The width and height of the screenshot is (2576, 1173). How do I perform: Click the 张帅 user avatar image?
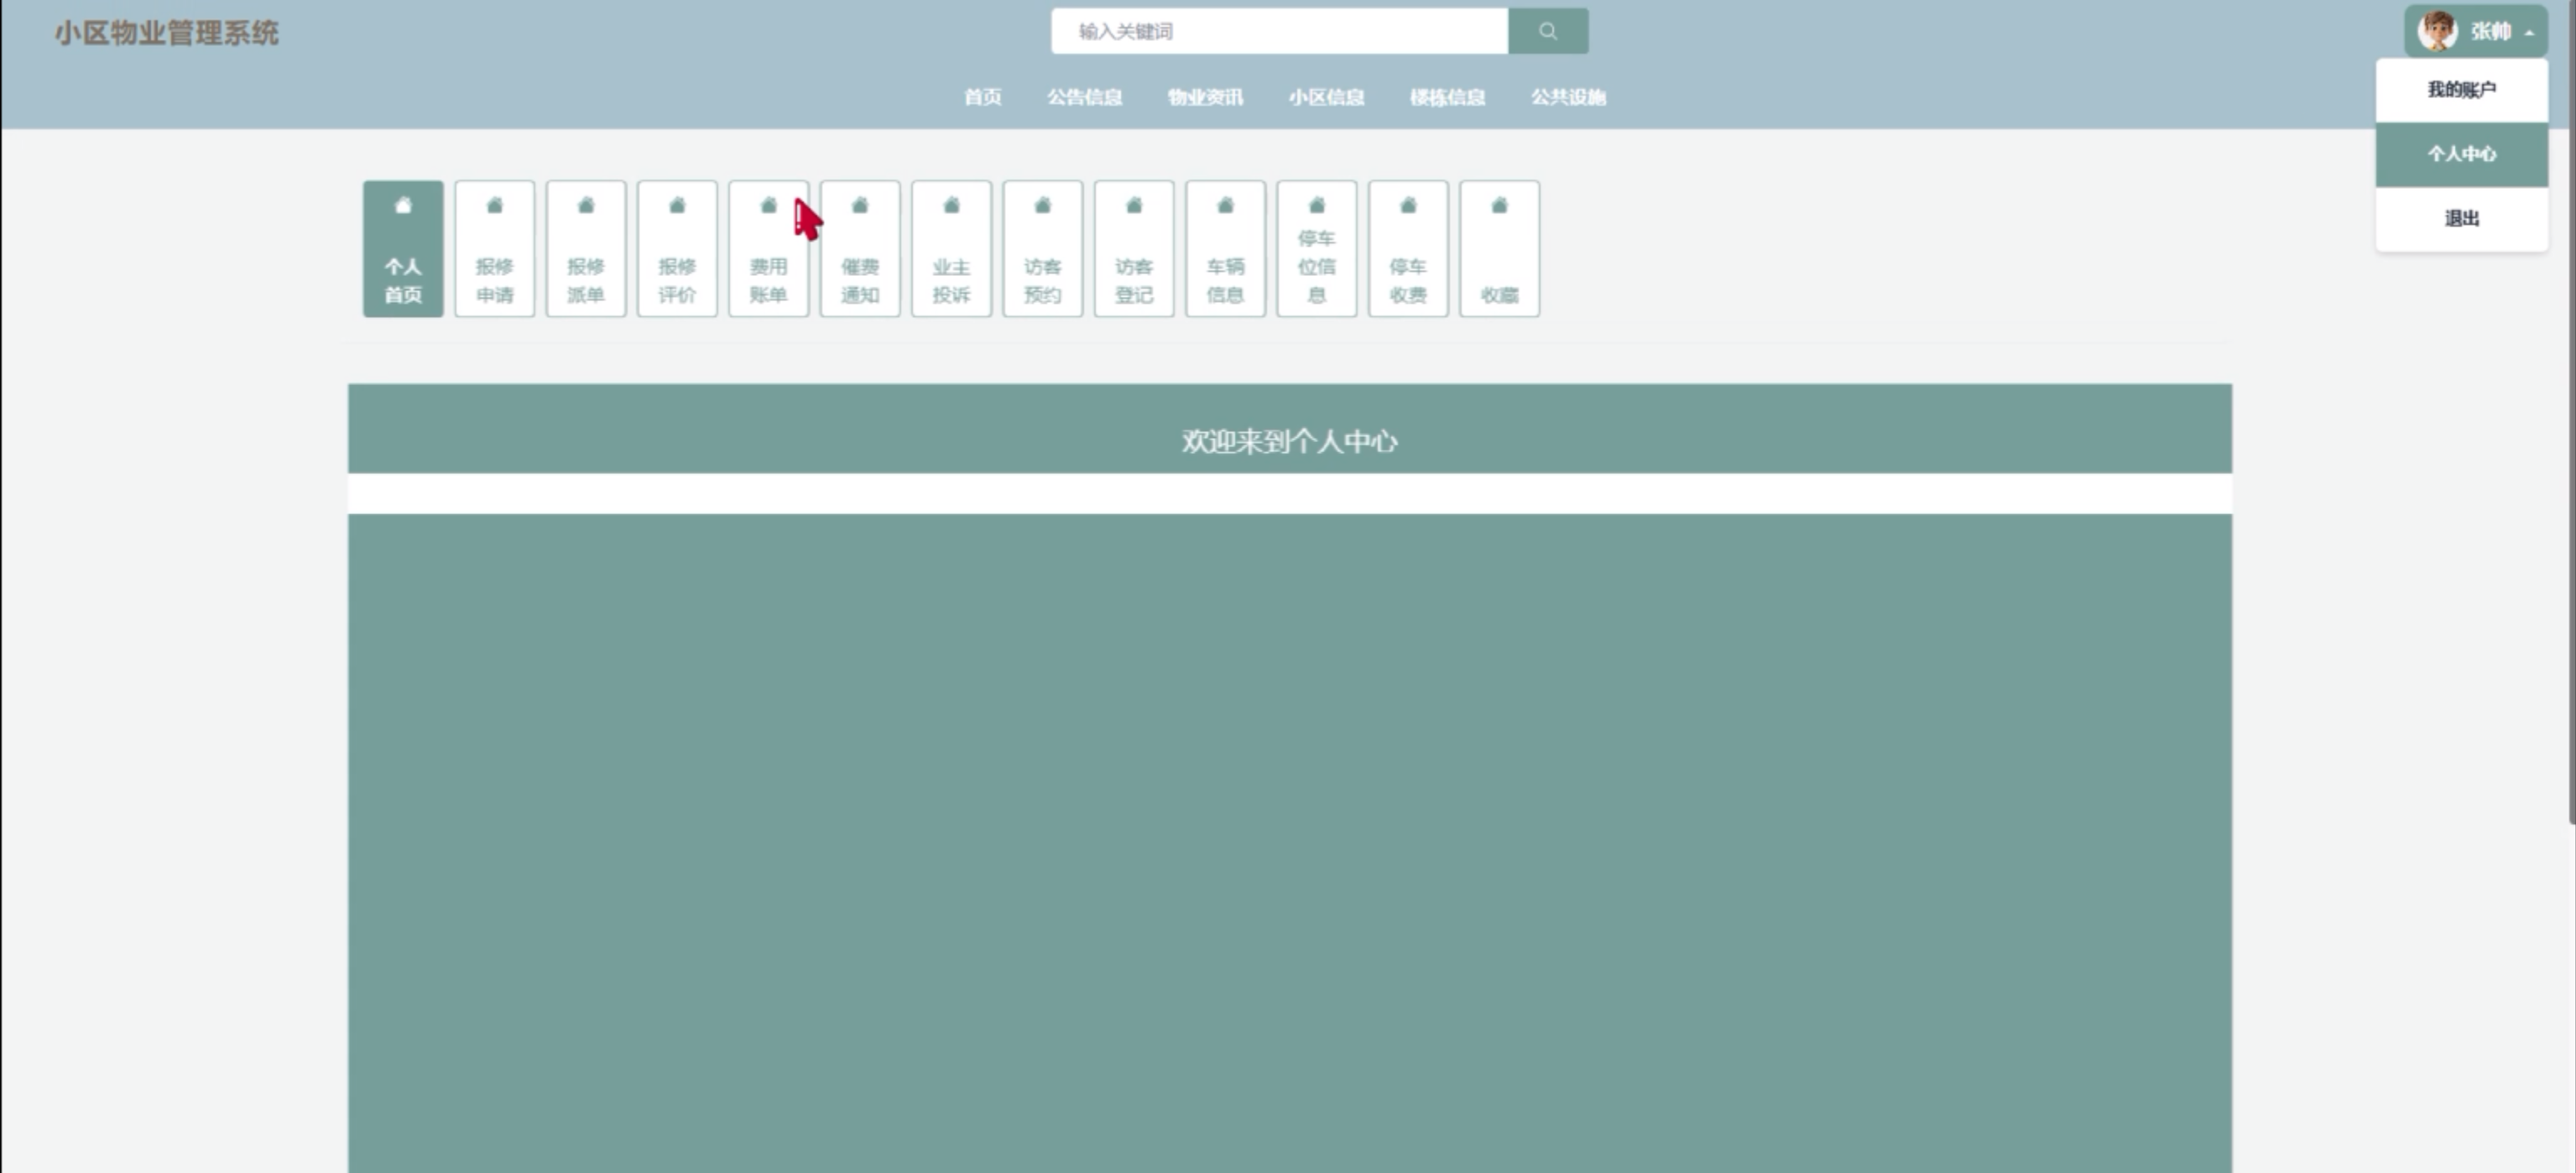2437,31
